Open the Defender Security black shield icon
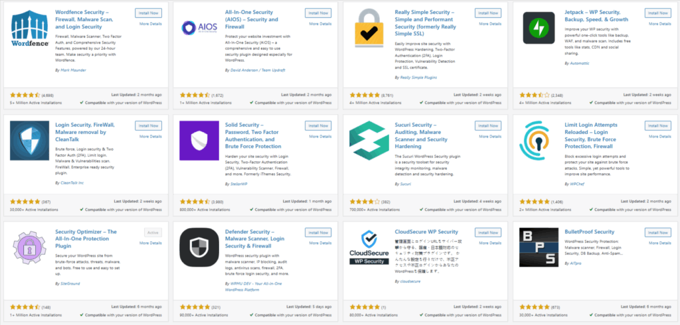Screen dimensions: 680x325 (x=199, y=247)
